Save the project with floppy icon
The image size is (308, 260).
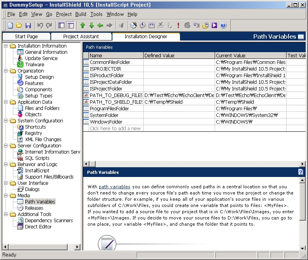[x=28, y=25]
